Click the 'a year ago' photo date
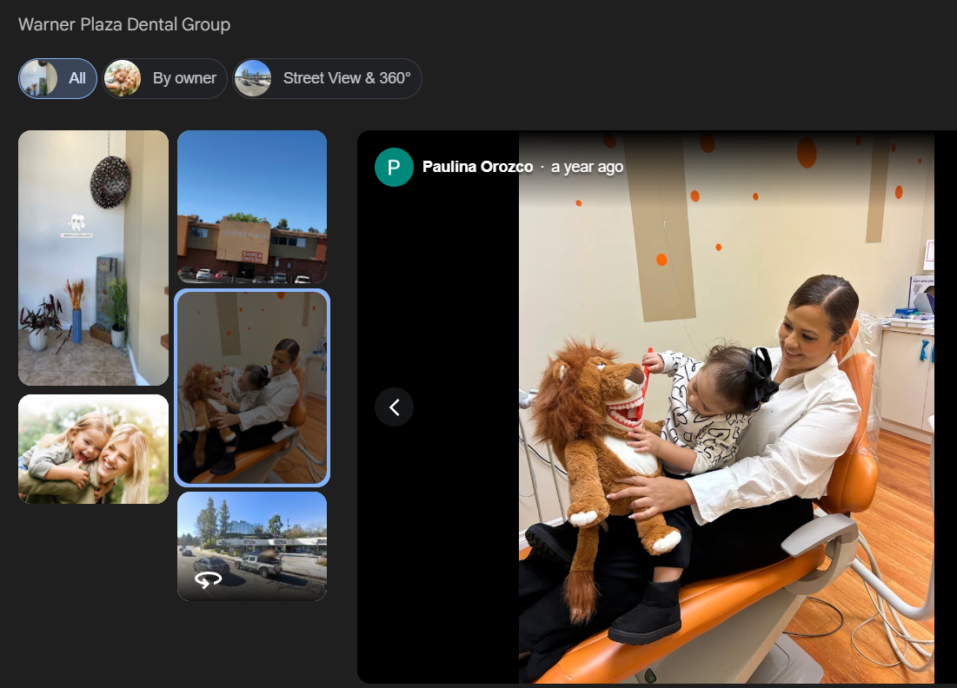Screen dimensions: 957x688 (x=587, y=167)
